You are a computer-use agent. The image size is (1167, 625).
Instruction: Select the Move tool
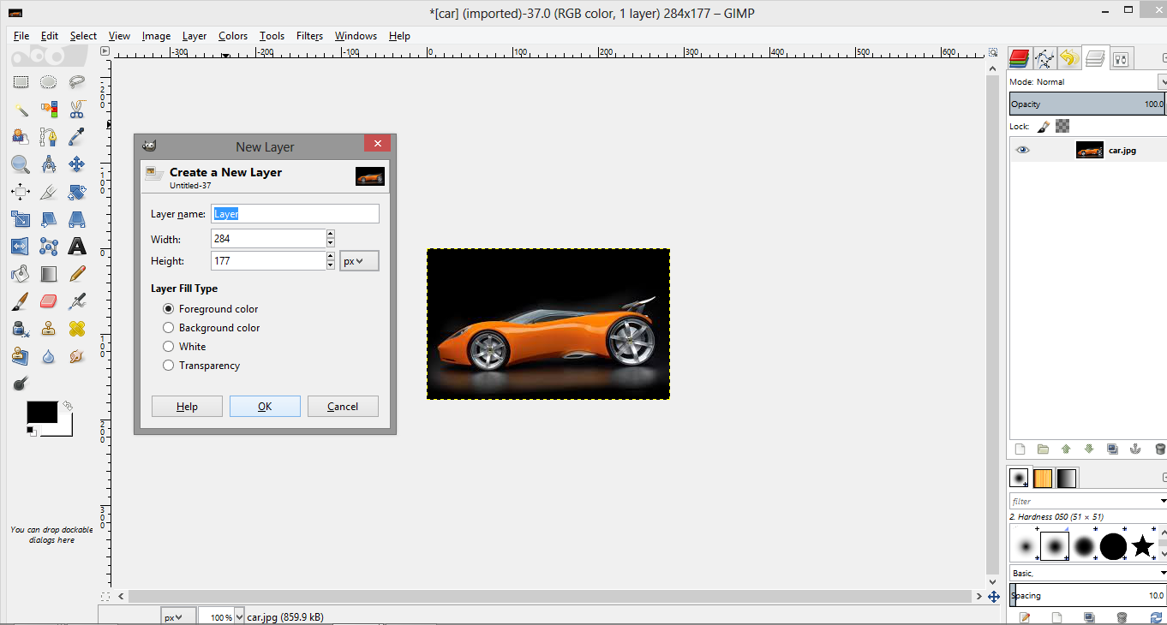coord(77,164)
